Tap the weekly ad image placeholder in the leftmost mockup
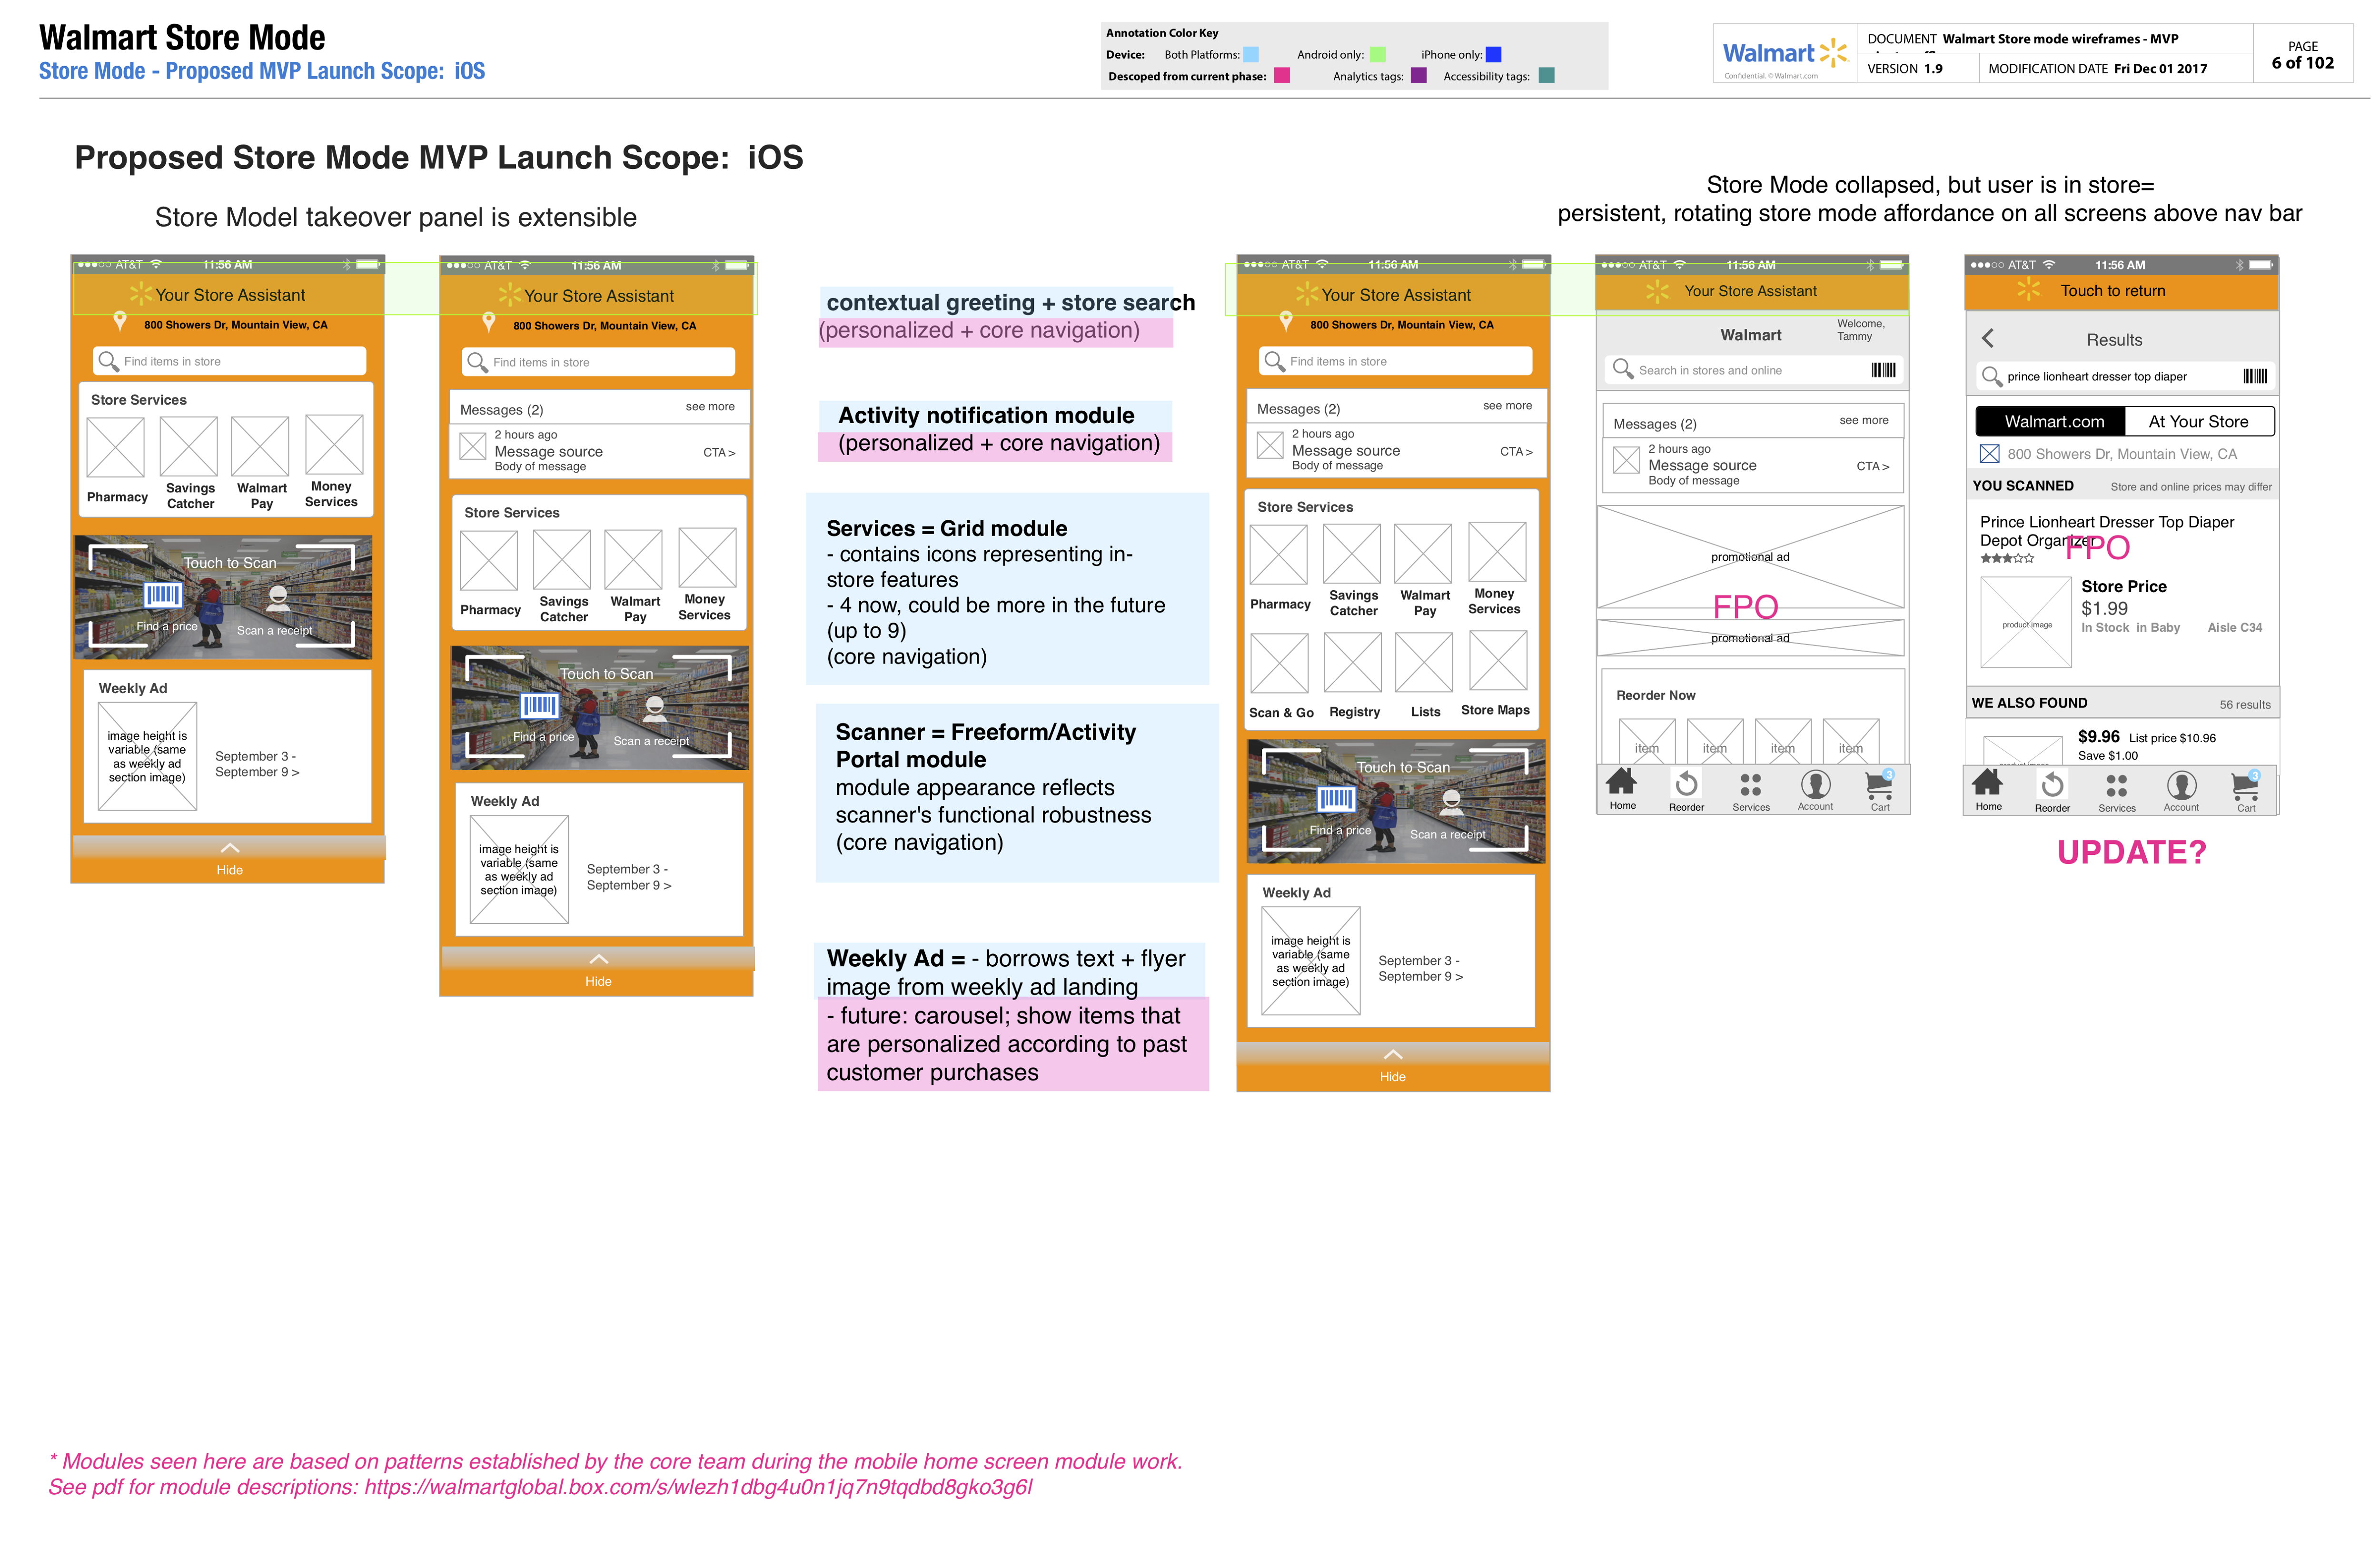 point(147,756)
